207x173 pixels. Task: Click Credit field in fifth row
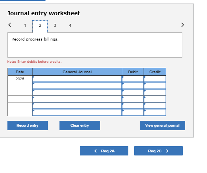coord(155,106)
